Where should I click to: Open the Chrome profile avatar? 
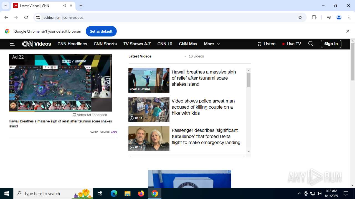[x=339, y=17]
